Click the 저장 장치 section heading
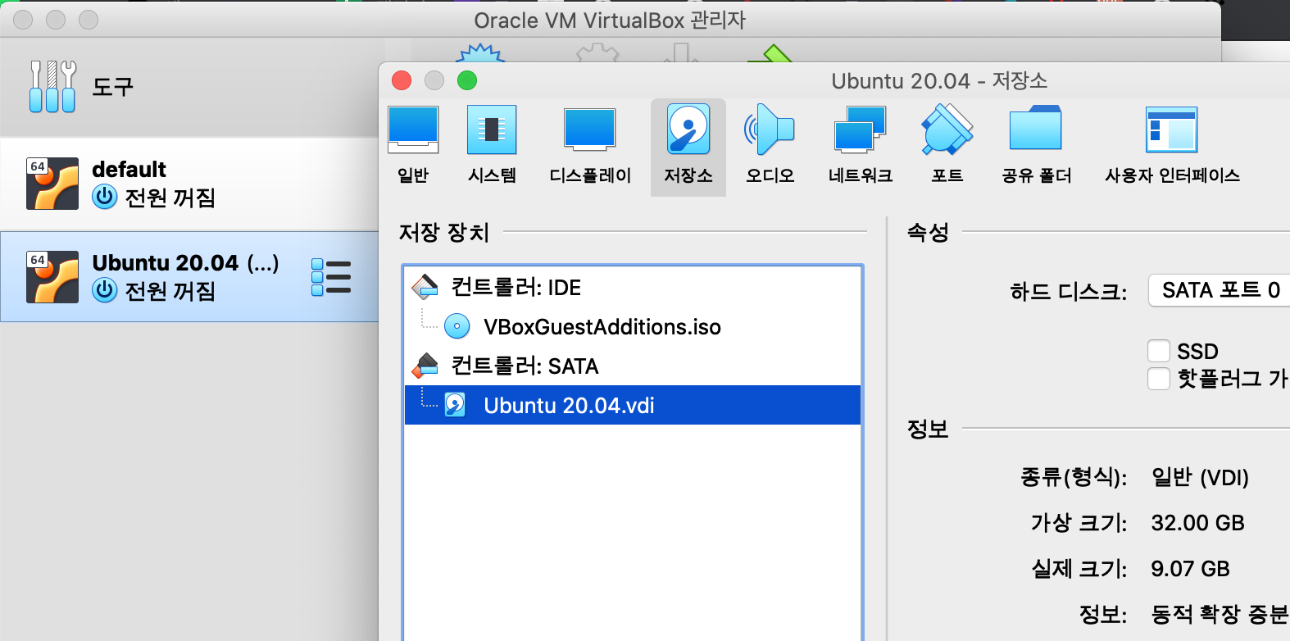 tap(443, 232)
